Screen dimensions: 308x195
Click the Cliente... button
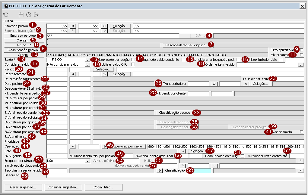pyautogui.click(x=24, y=40)
